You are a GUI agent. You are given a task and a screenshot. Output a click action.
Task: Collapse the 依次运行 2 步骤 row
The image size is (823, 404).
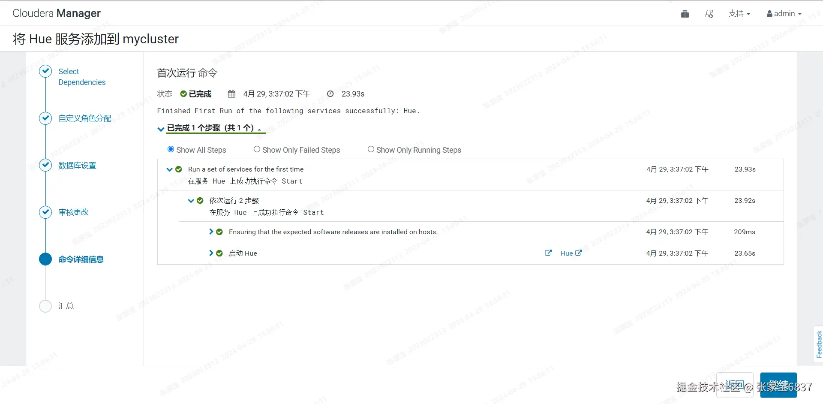point(191,201)
